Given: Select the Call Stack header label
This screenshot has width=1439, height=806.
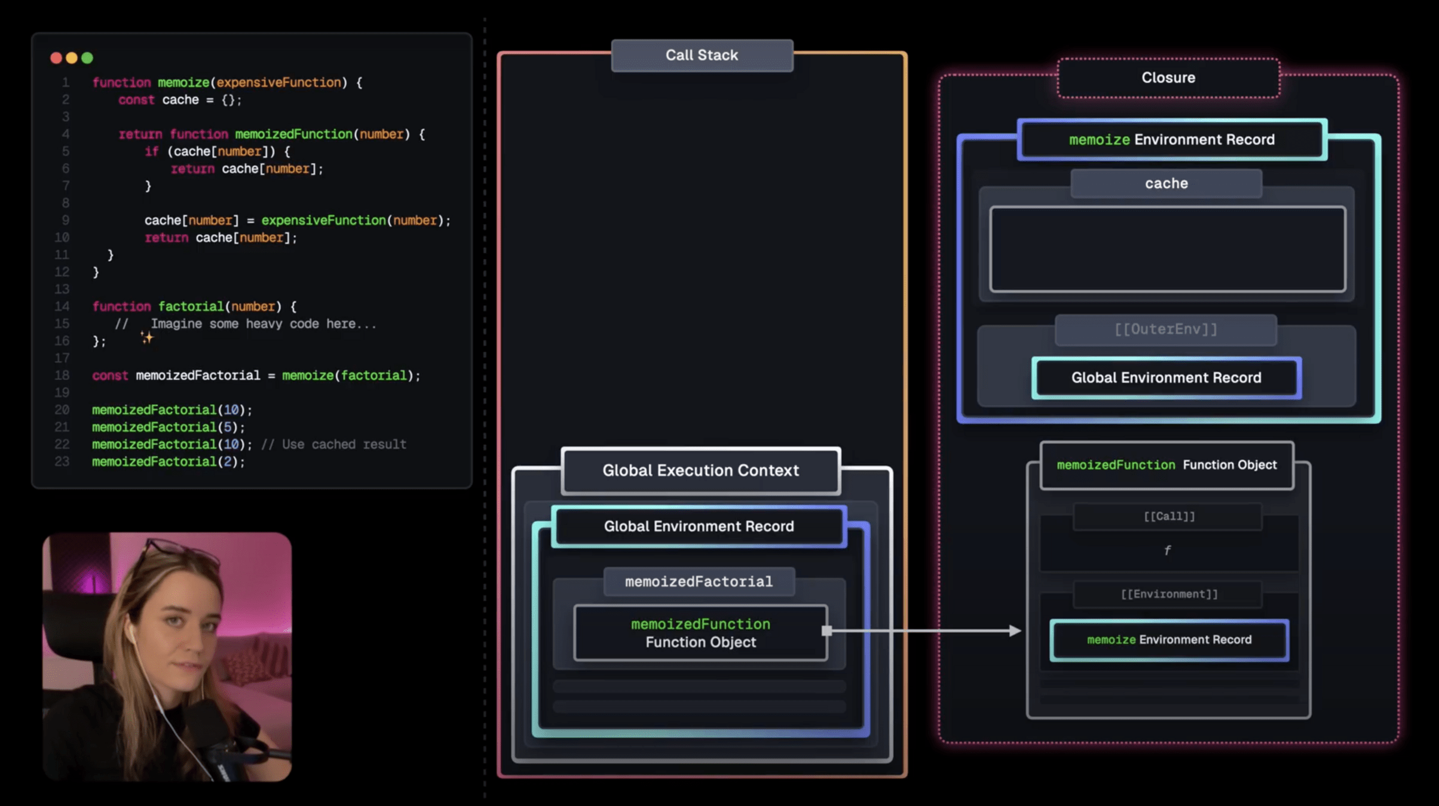Looking at the screenshot, I should (x=702, y=55).
